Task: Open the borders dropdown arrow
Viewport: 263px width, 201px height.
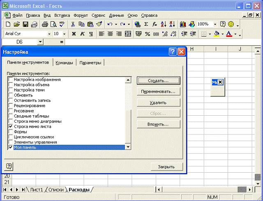Action: click(x=210, y=34)
